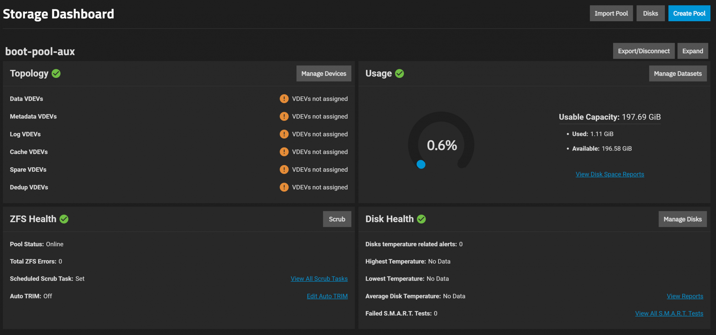
Task: Open Manage Devices for the topology
Action: coord(324,73)
